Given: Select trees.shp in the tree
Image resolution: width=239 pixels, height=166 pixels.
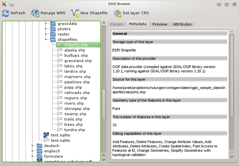Looking at the screenshot, I should coord(73,125).
